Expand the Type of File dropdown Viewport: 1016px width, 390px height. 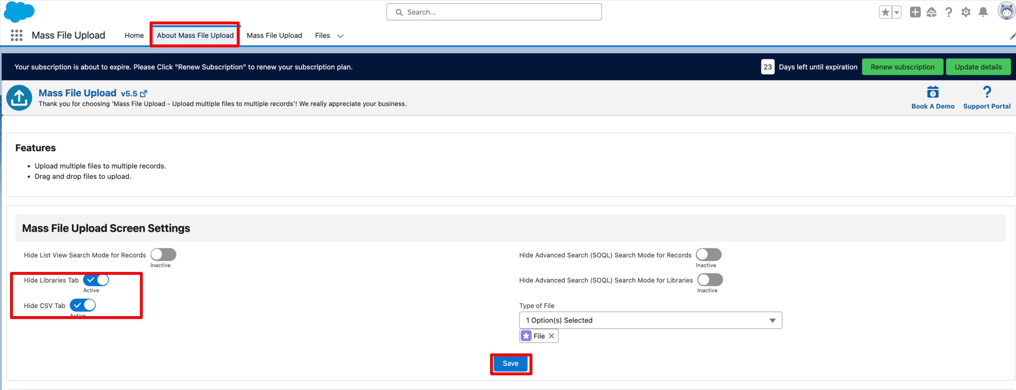click(x=650, y=320)
